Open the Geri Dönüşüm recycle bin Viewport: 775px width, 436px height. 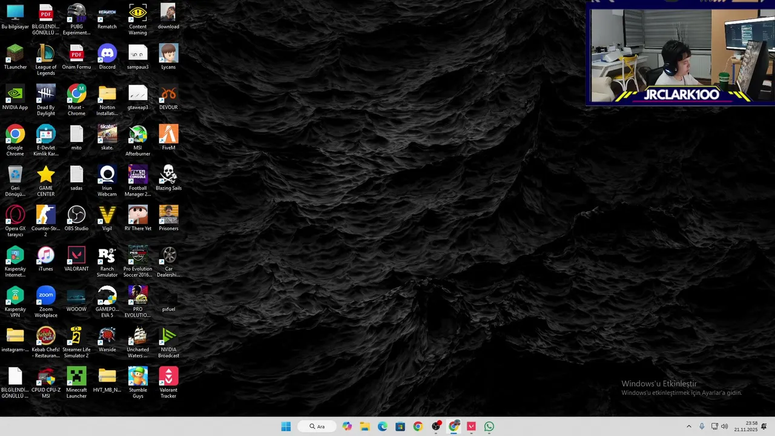tap(15, 181)
